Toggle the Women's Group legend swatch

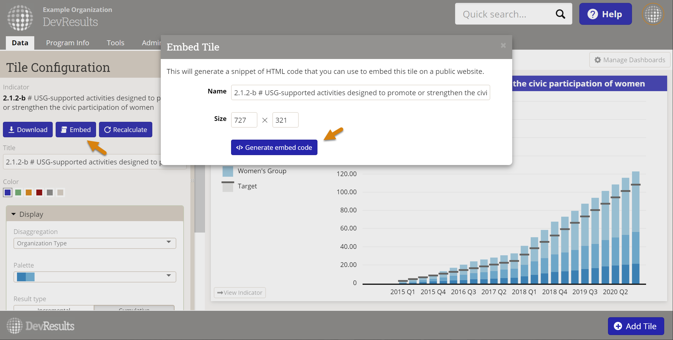pos(228,171)
